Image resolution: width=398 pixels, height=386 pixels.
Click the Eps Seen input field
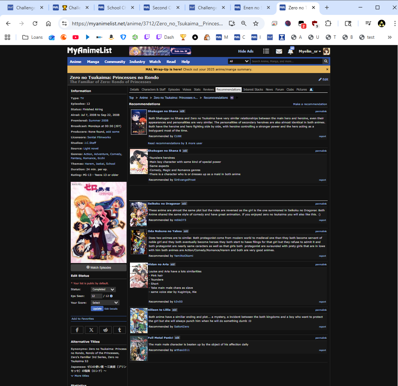(96, 296)
